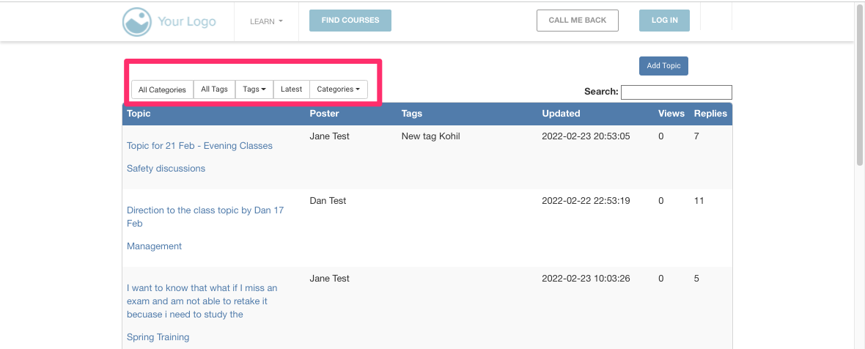This screenshot has height=349, width=865.
Task: Open the Safety discussions category link
Action: pyautogui.click(x=166, y=169)
